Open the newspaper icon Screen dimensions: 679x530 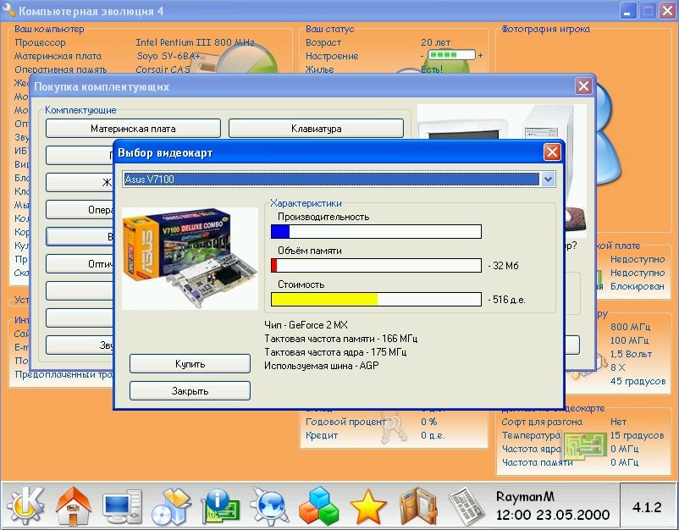467,505
